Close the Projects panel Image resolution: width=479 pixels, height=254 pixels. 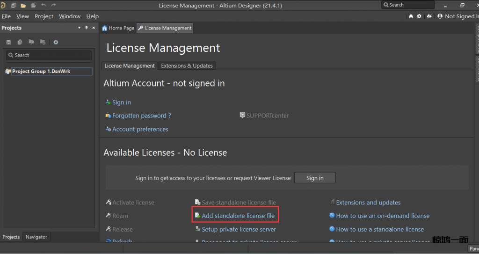(x=94, y=28)
